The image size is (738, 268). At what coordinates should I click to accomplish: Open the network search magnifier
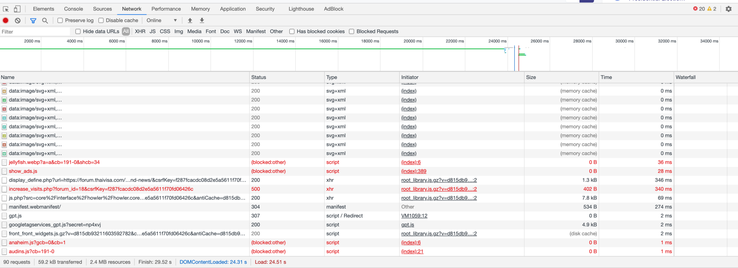pyautogui.click(x=45, y=20)
